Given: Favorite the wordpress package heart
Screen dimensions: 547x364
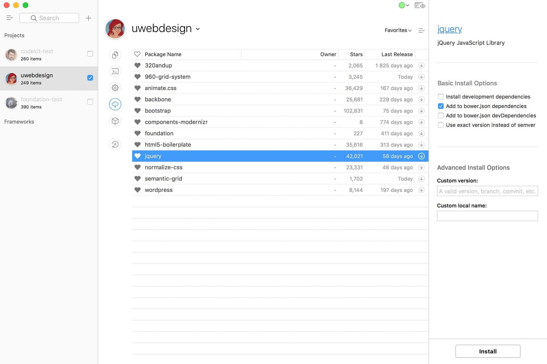Looking at the screenshot, I should point(138,190).
